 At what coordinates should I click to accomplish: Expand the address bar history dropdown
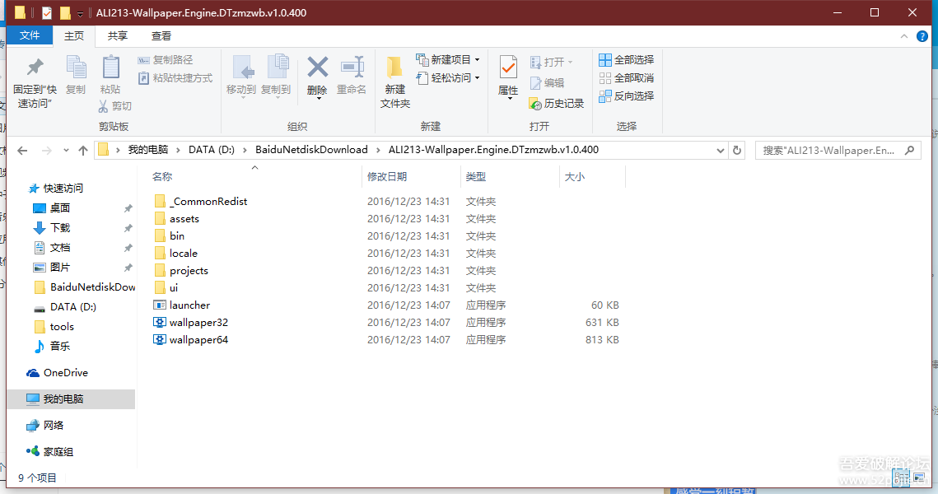pyautogui.click(x=721, y=151)
